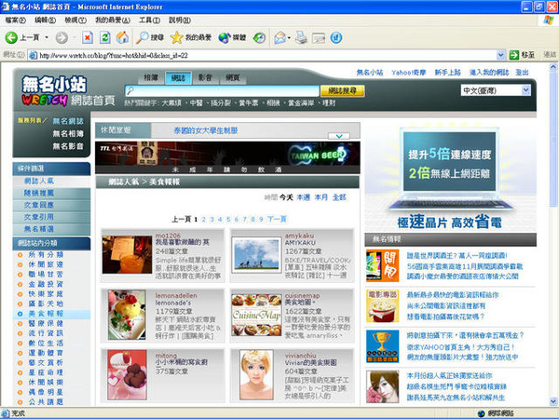Click the laptop speed advertisement banner

point(450,176)
